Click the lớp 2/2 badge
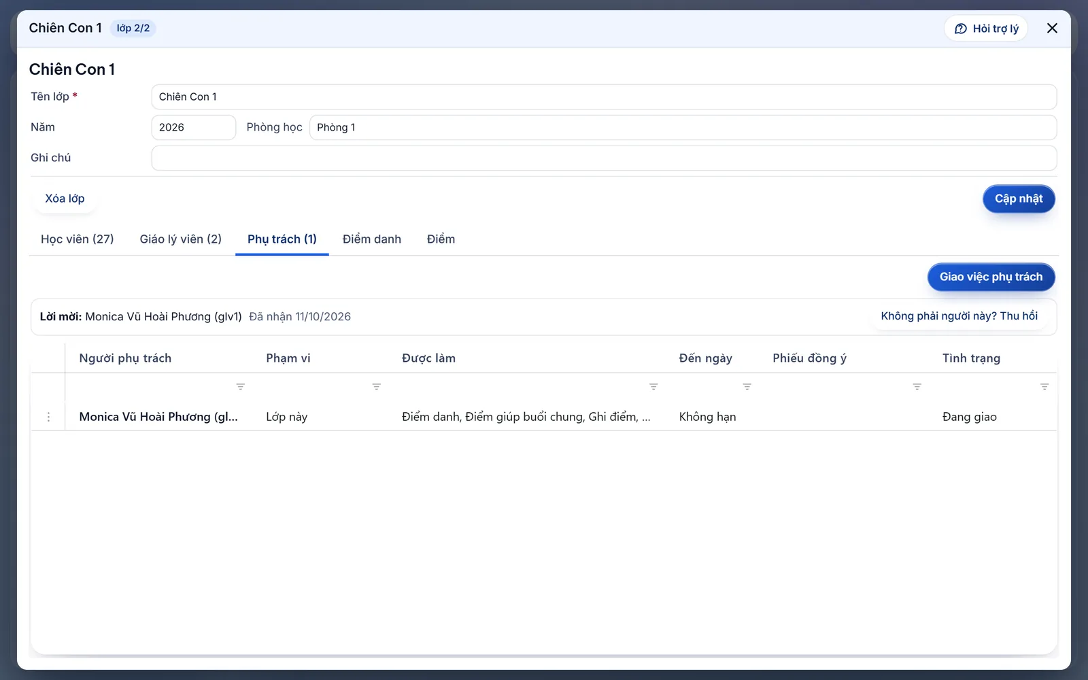The height and width of the screenshot is (680, 1088). [x=133, y=29]
